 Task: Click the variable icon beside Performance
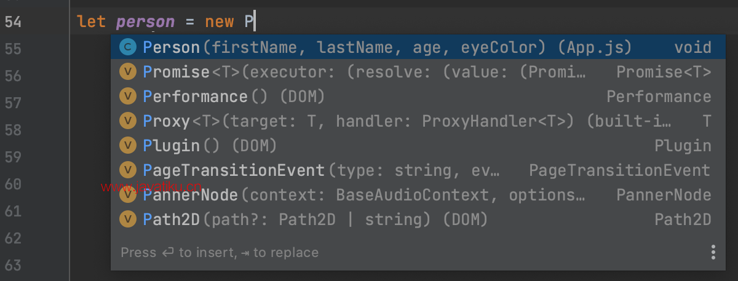point(127,97)
